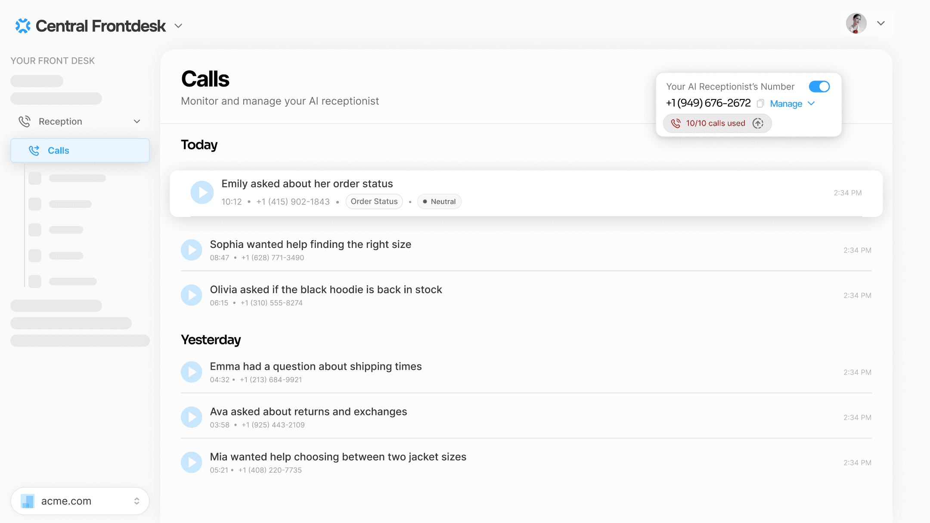Collapse the Reception section chevron
Image resolution: width=930 pixels, height=523 pixels.
[x=137, y=121]
